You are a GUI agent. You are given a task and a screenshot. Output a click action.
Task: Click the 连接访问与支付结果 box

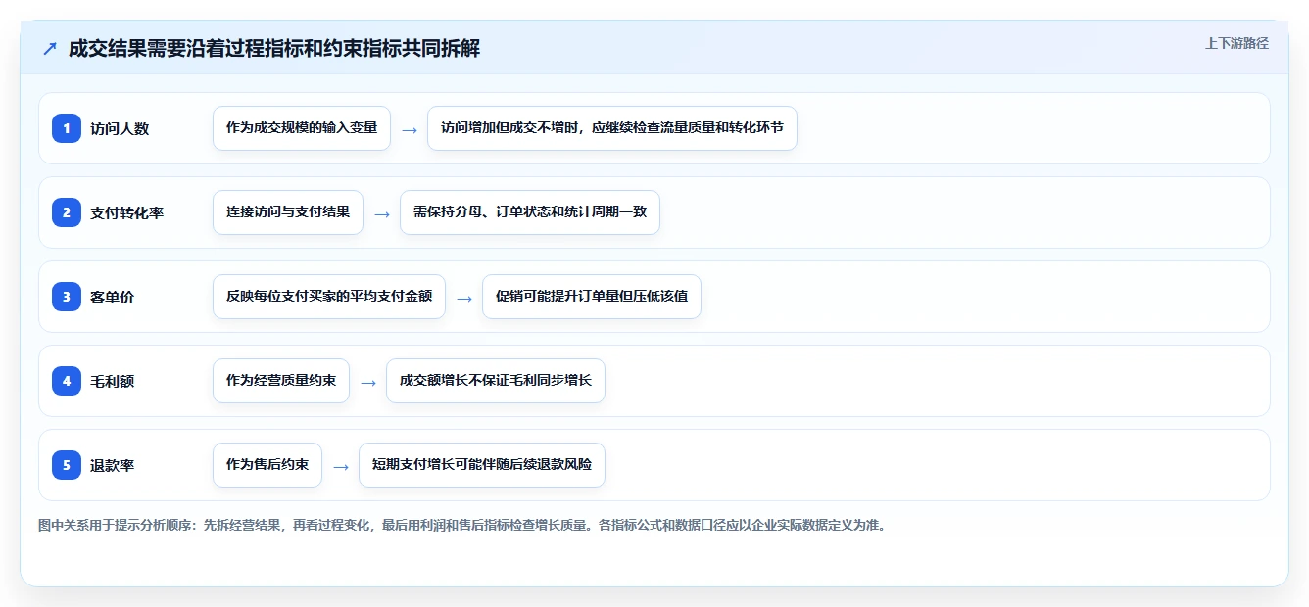[x=288, y=212]
